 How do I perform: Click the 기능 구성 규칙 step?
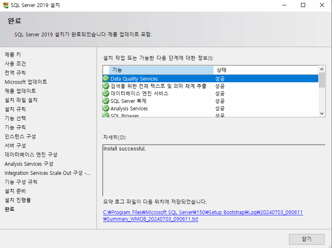pyautogui.click(x=21, y=182)
